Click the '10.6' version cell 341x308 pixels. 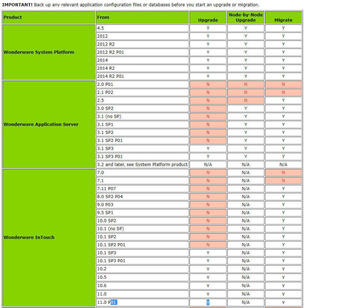[x=142, y=286]
